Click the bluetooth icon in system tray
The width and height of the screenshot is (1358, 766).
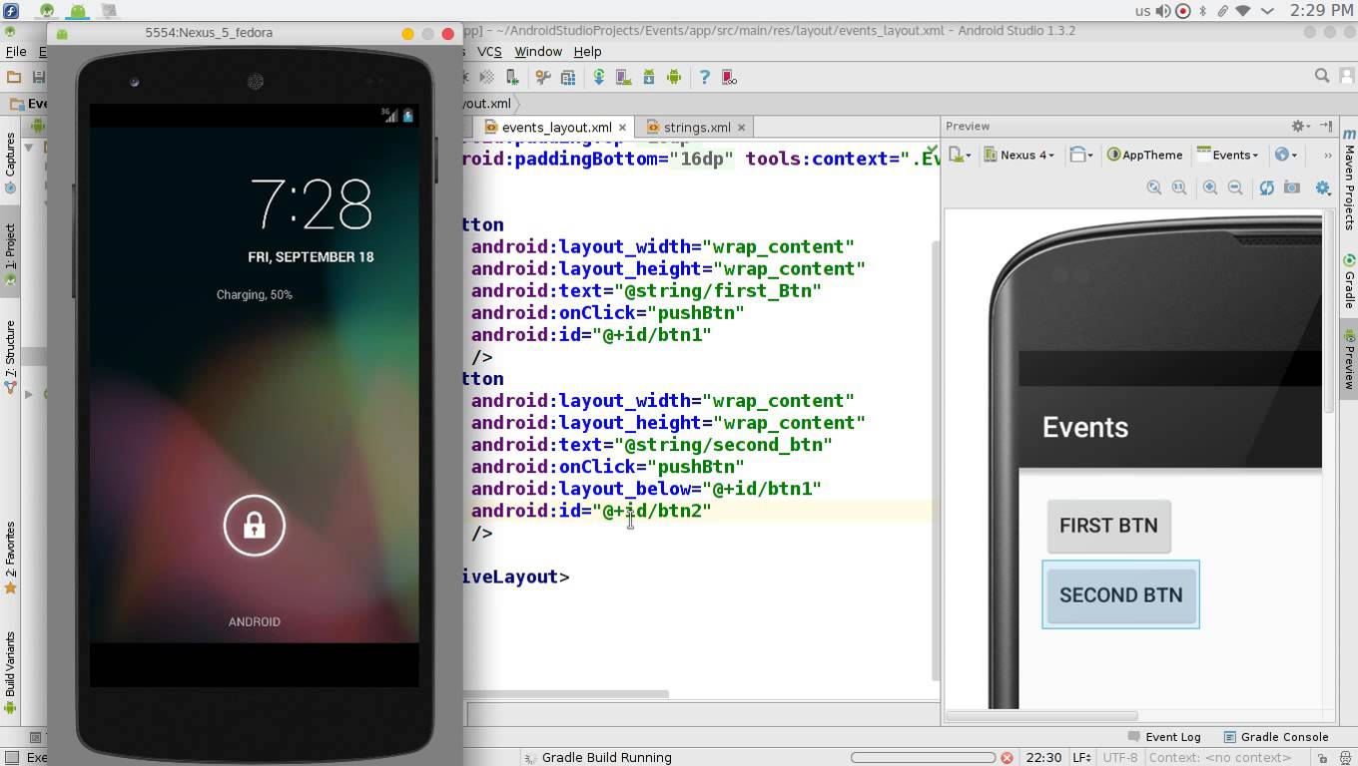(x=1203, y=11)
